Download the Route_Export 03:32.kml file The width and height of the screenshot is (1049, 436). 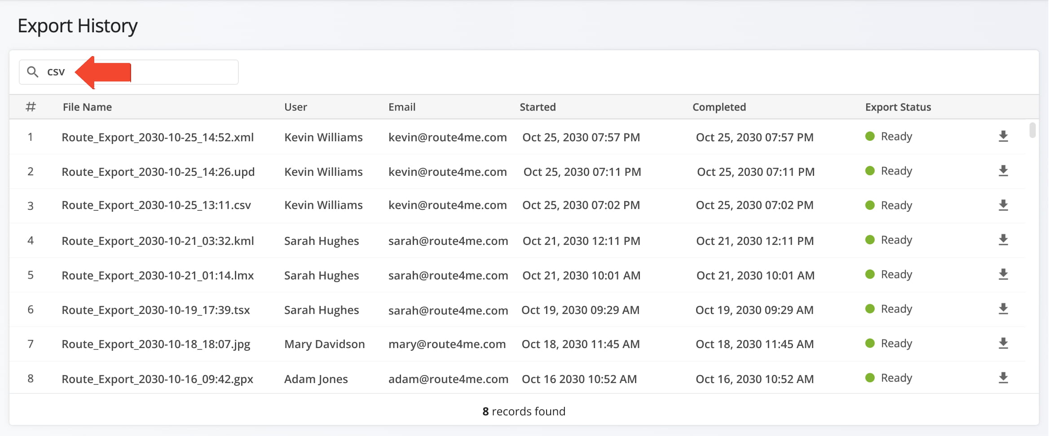point(1003,240)
